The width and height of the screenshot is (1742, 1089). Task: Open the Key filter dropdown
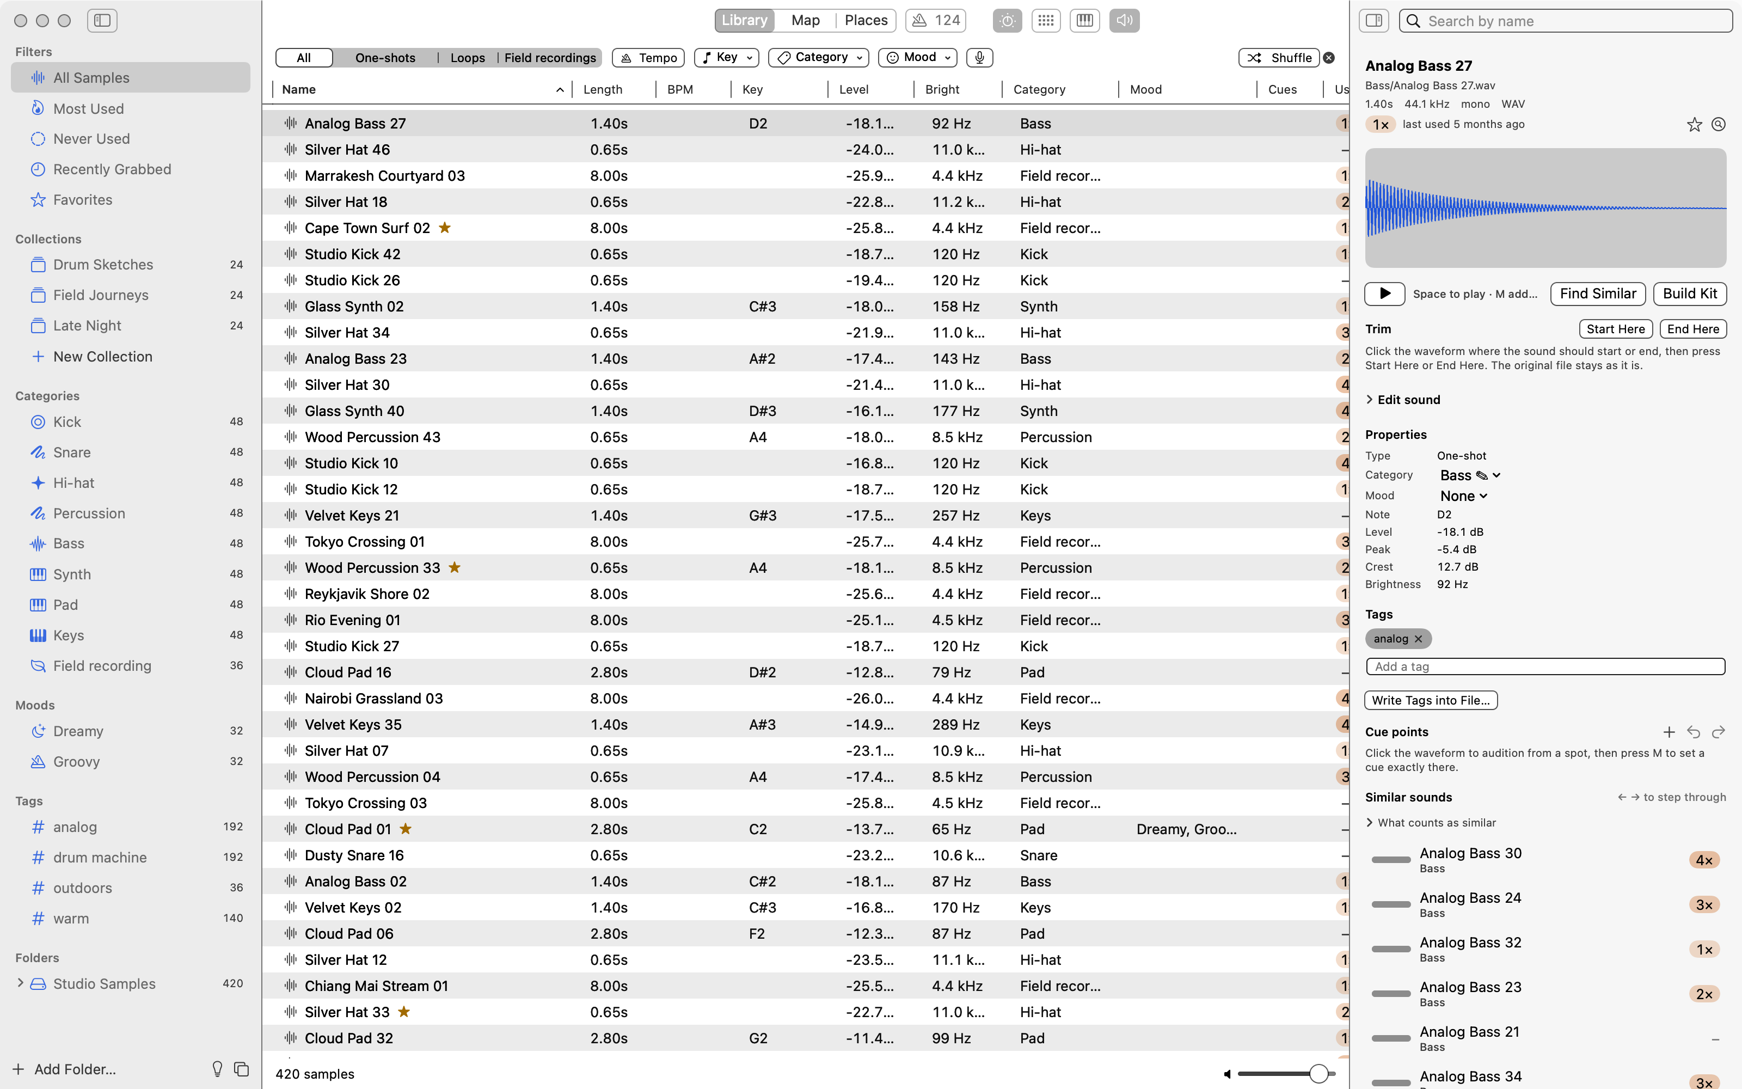pos(727,58)
